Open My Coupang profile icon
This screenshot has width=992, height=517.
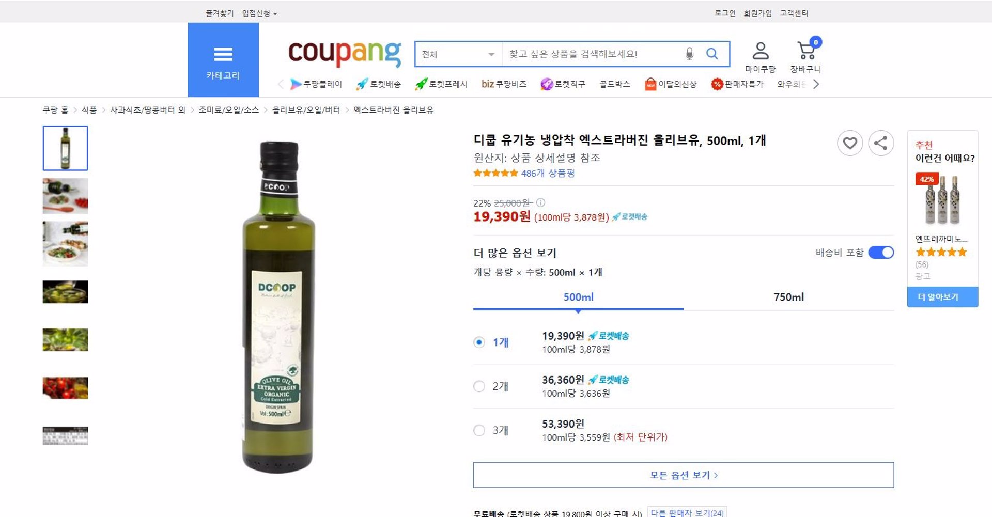(760, 52)
